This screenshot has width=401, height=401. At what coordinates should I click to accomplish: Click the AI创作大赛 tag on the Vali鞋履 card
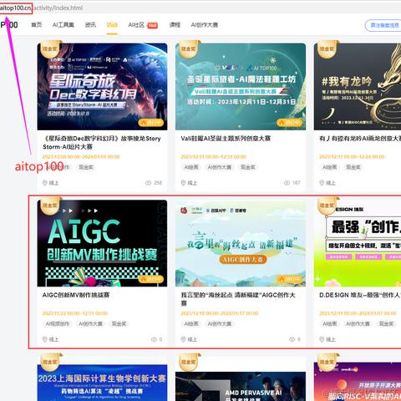click(220, 167)
